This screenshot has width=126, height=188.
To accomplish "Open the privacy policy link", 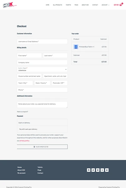I will [x=24, y=141].
